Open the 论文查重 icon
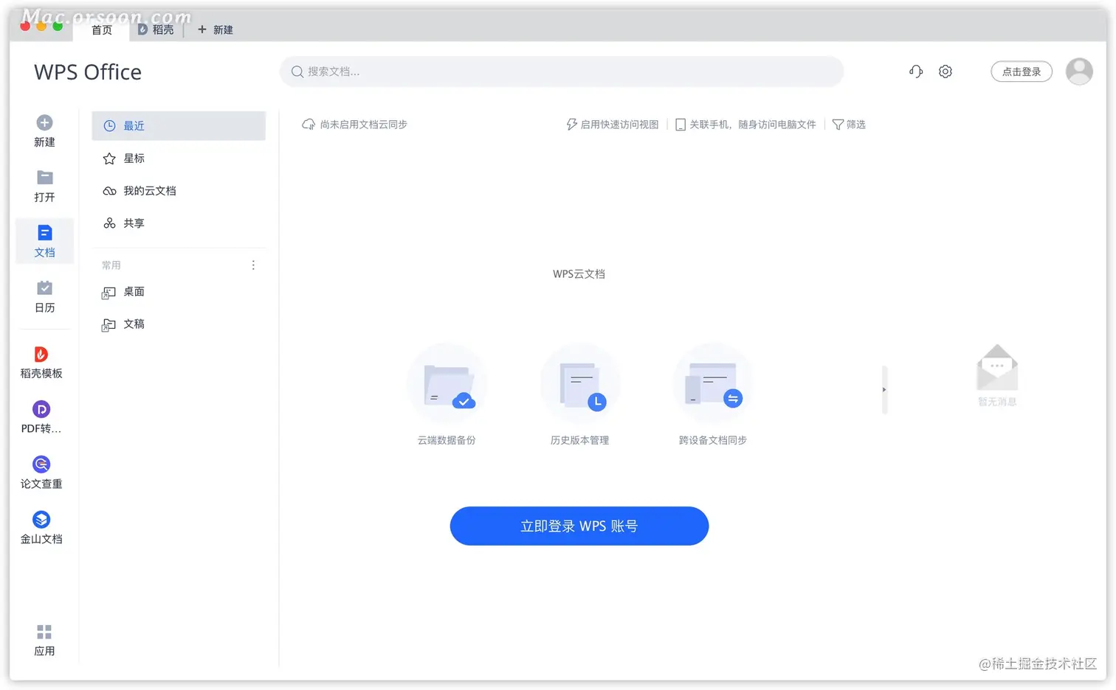This screenshot has width=1116, height=690. click(41, 464)
